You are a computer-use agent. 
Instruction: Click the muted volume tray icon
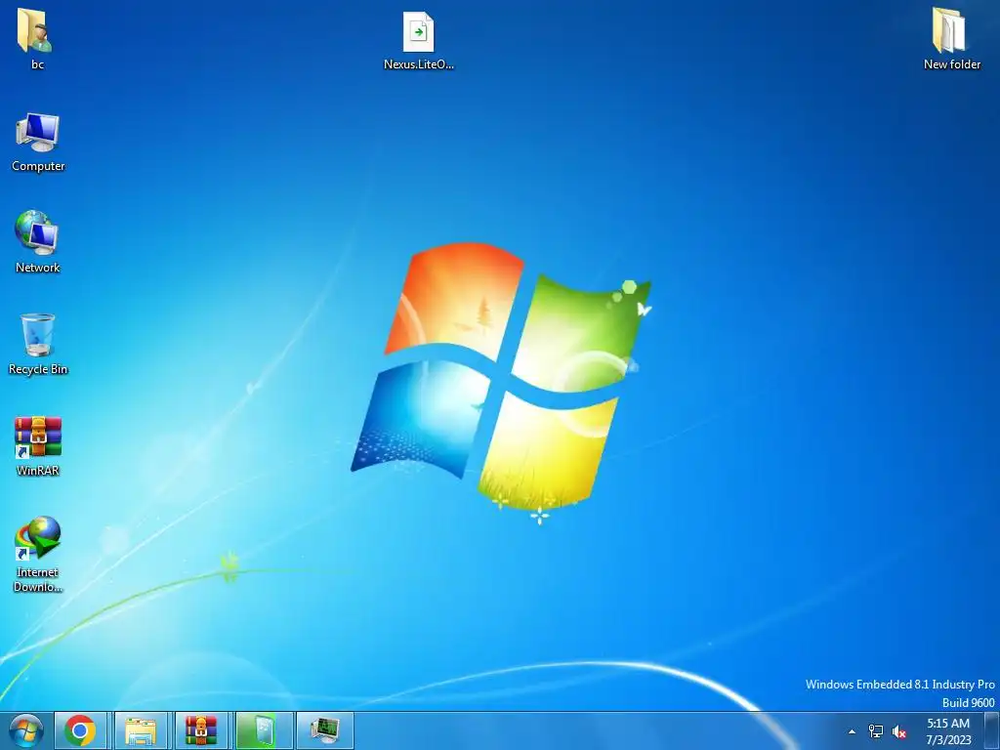click(899, 731)
